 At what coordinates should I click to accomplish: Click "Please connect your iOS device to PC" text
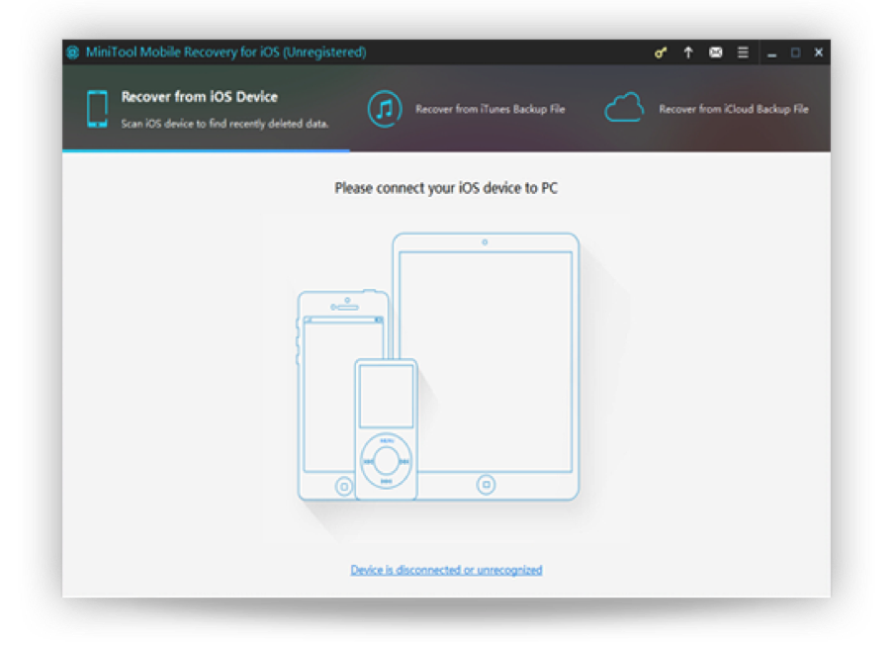(x=446, y=188)
